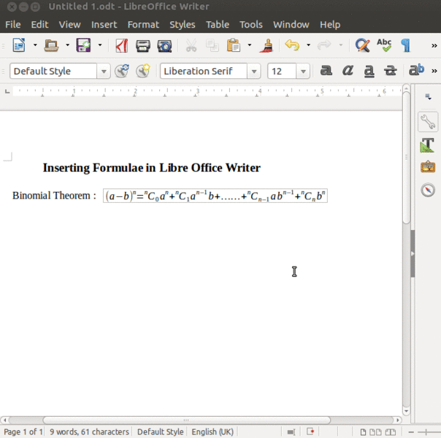Click the New document icon
441x438 pixels.
pos(19,45)
